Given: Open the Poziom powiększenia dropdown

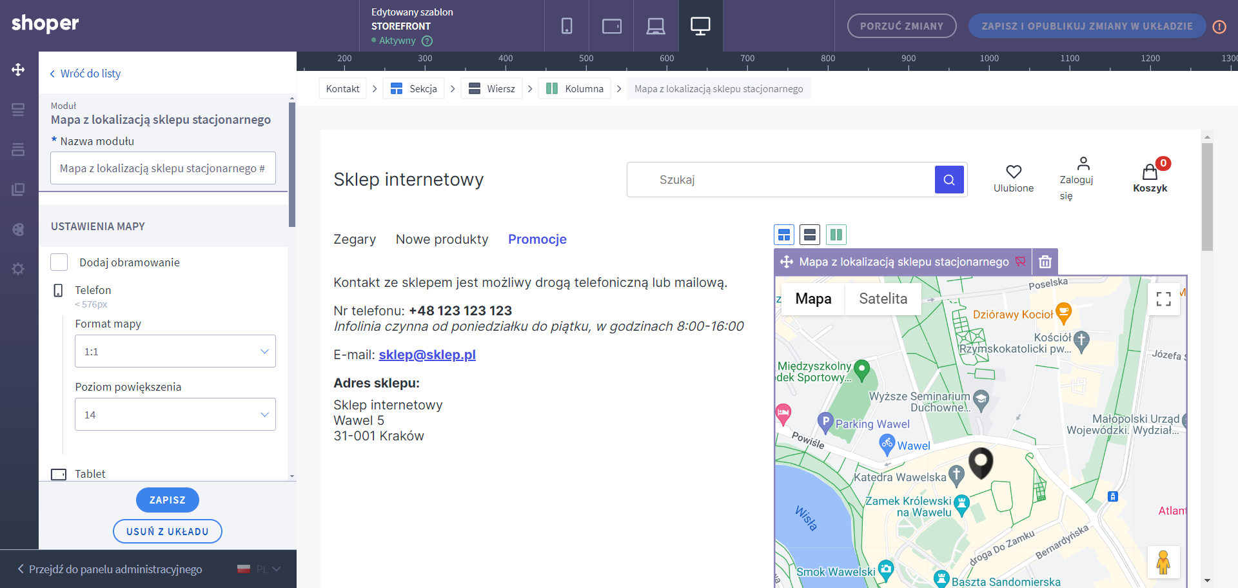Looking at the screenshot, I should [x=175, y=415].
